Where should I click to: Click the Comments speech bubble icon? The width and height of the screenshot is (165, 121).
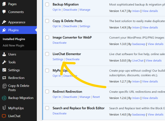click(4, 12)
